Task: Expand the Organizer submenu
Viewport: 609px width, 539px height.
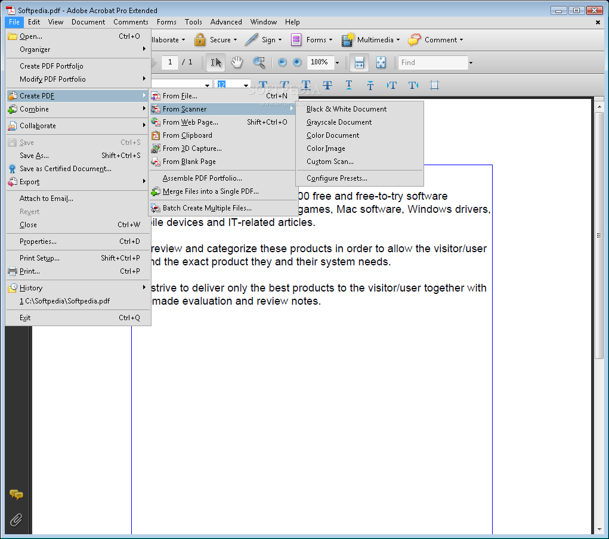Action: 78,49
